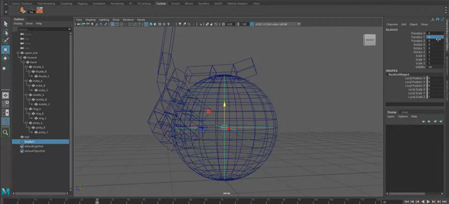Open the Outliner search options arrow
This screenshot has width=449, height=204.
pyautogui.click(x=70, y=29)
